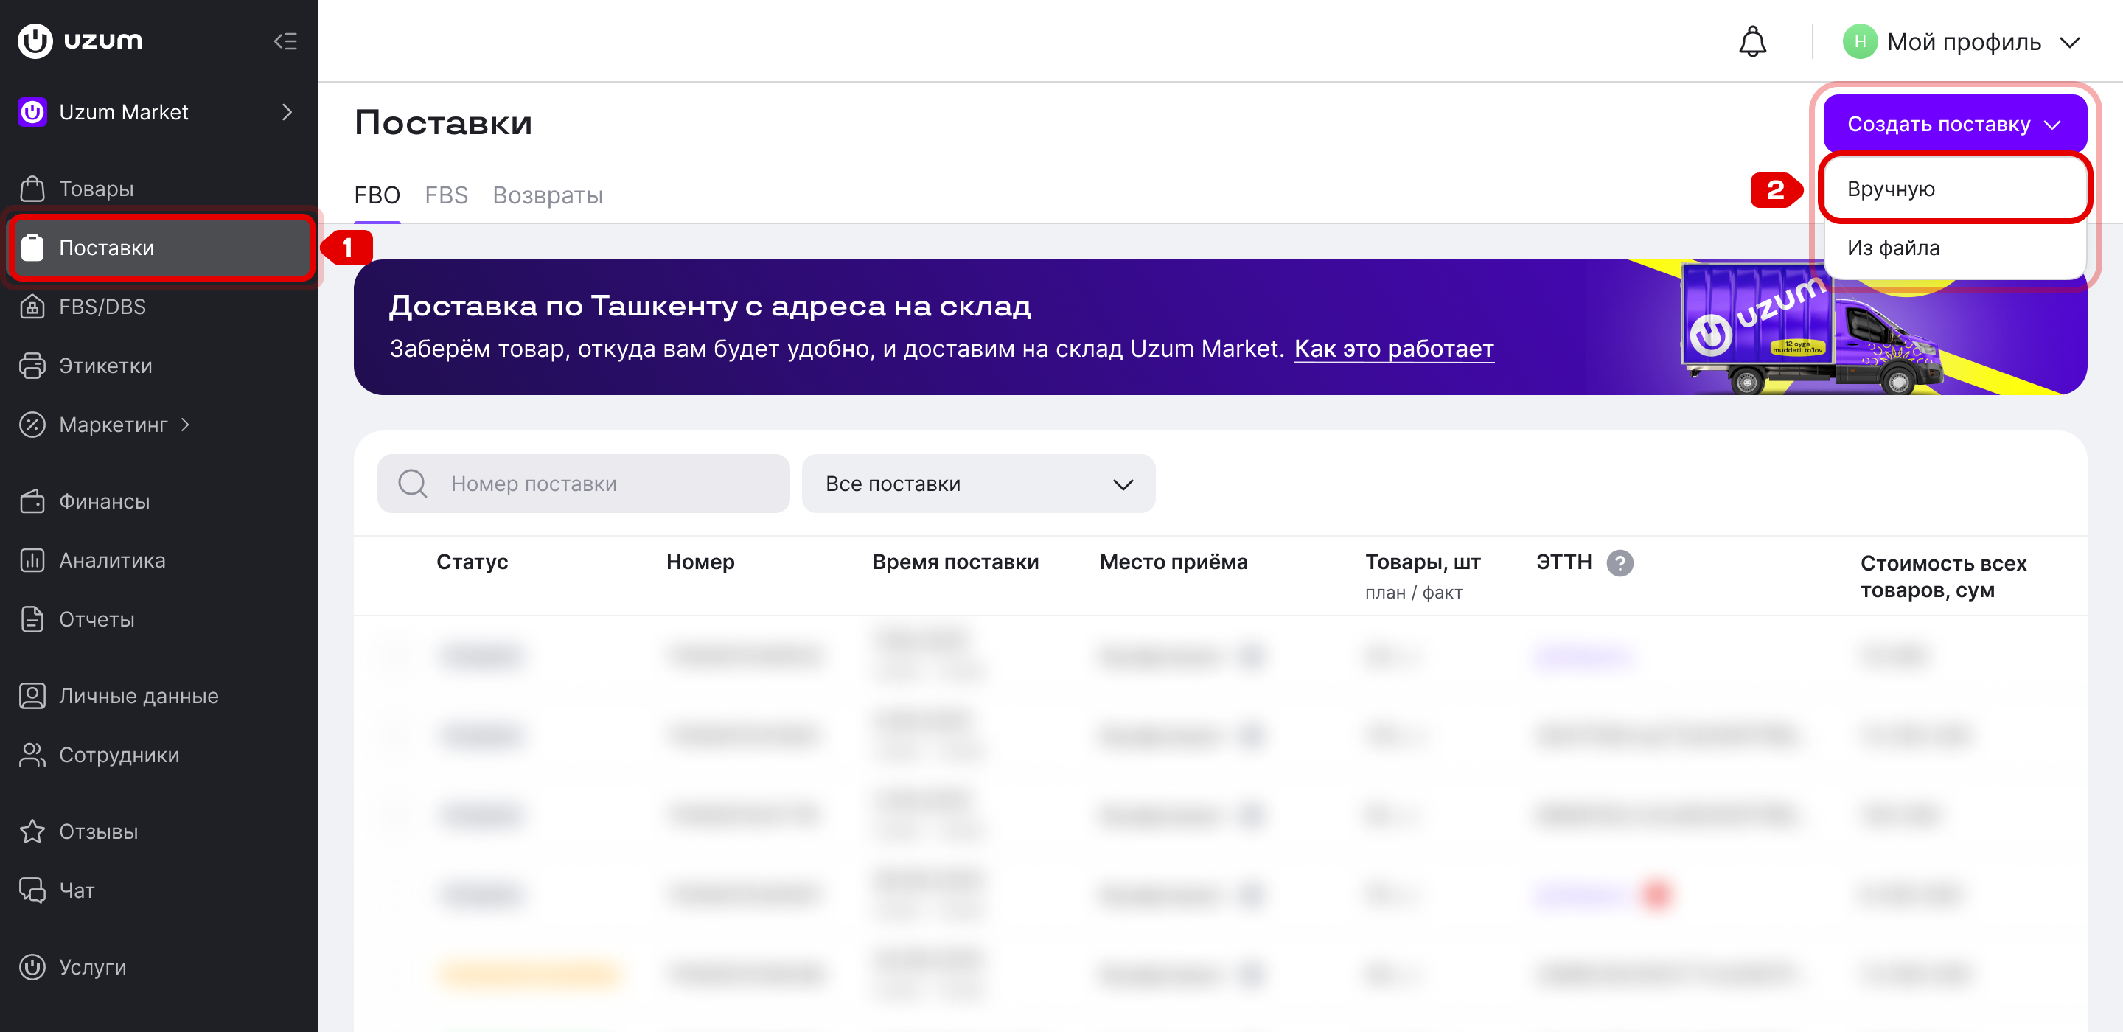Open the Товары section icon
Viewport: 2123px width, 1032px height.
click(32, 189)
